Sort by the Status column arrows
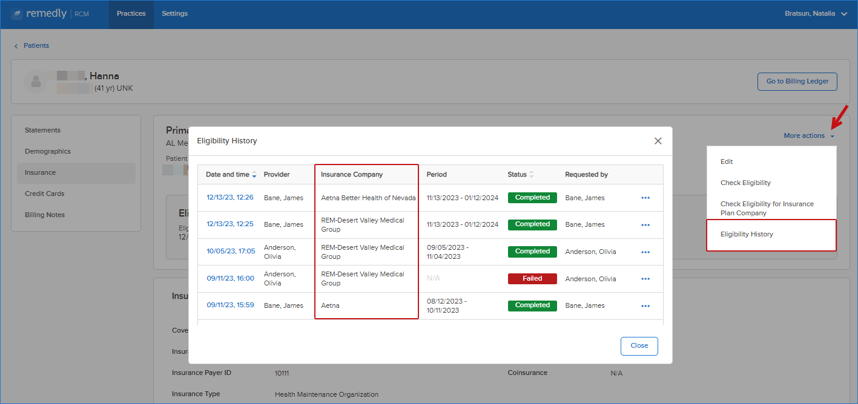This screenshot has height=404, width=858. [532, 174]
